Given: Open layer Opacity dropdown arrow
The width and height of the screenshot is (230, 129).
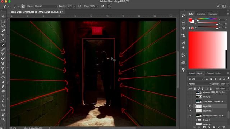Looking at the screenshot, I should point(228,84).
